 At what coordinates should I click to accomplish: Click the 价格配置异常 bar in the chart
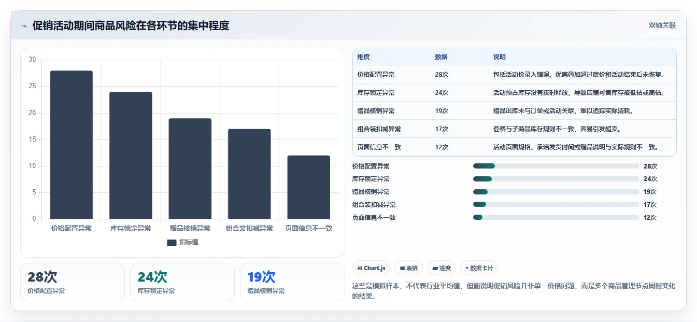(72, 145)
